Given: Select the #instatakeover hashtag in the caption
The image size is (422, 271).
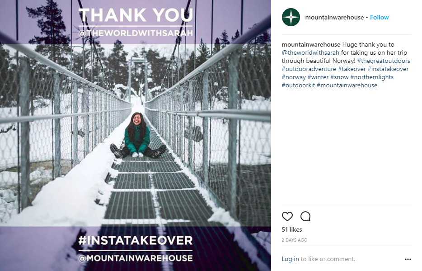Looking at the screenshot, I should [388, 69].
